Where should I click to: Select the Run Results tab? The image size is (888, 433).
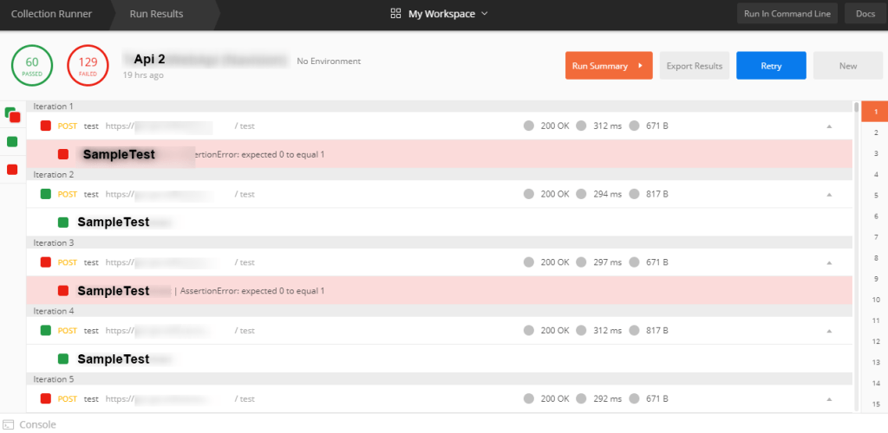coord(156,14)
